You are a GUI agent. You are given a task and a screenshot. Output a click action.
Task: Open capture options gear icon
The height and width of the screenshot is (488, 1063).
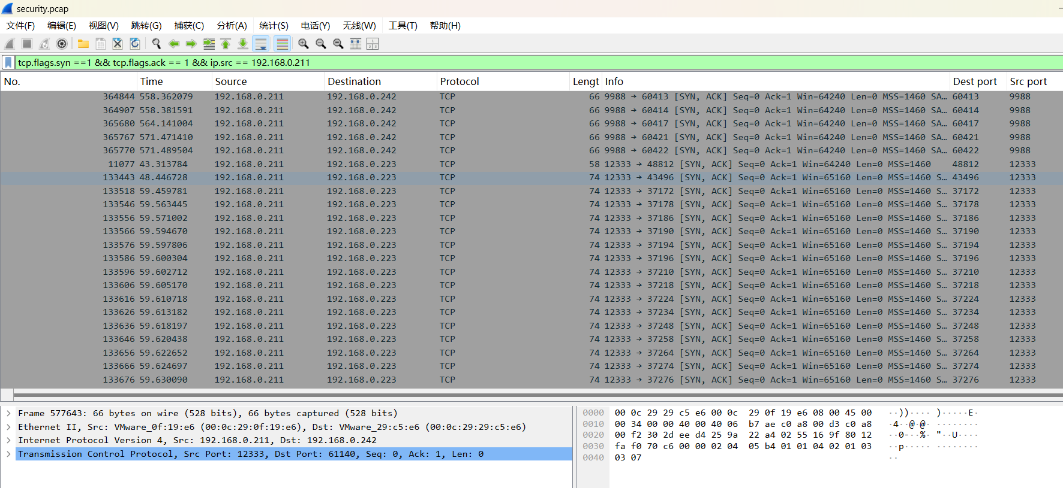tap(62, 44)
